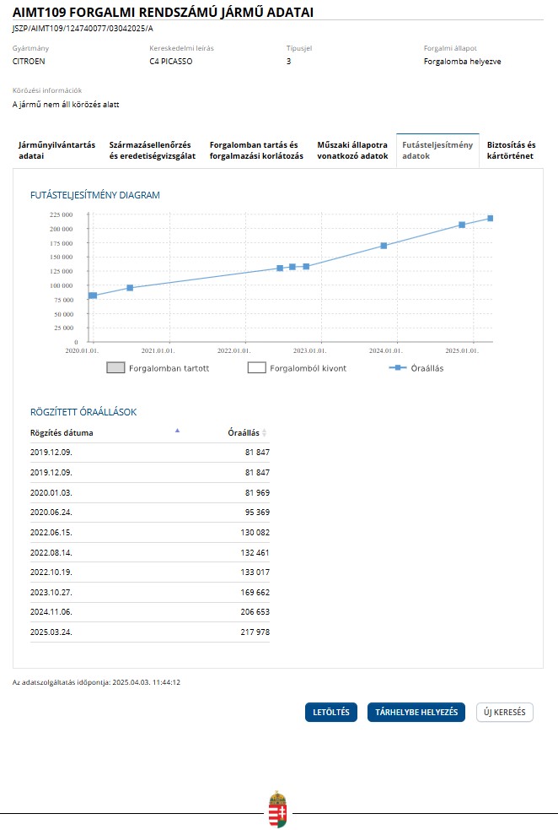Viewport: 558px width, 830px height.
Task: Select the 2020.01.03. date cell
Action: click(x=51, y=492)
